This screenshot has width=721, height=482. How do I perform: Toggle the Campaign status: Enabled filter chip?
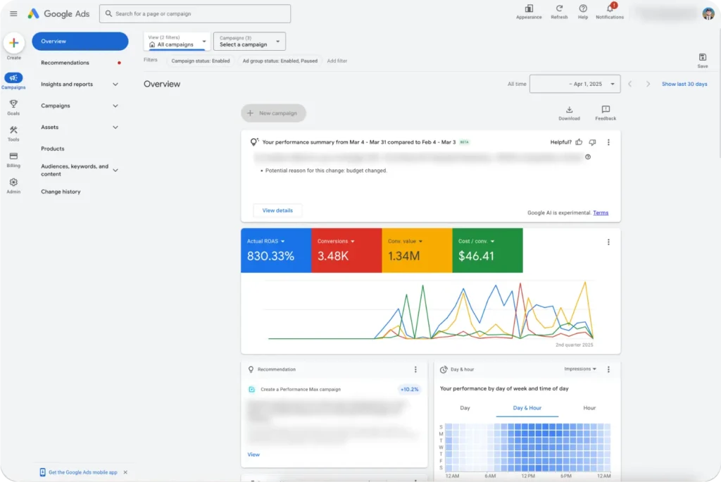point(201,61)
